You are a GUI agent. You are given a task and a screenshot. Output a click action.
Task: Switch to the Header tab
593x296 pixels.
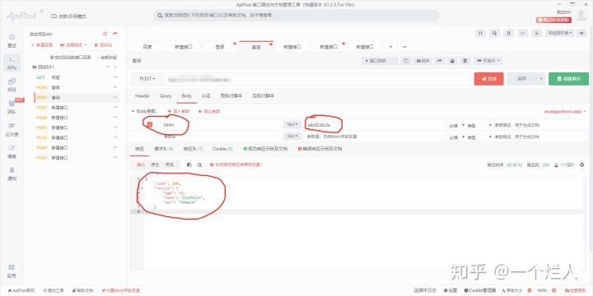click(142, 96)
